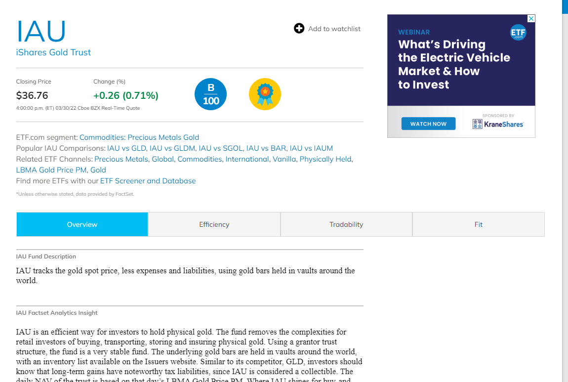Click the iShares Gold Trust fund name
568x382 pixels.
[53, 52]
